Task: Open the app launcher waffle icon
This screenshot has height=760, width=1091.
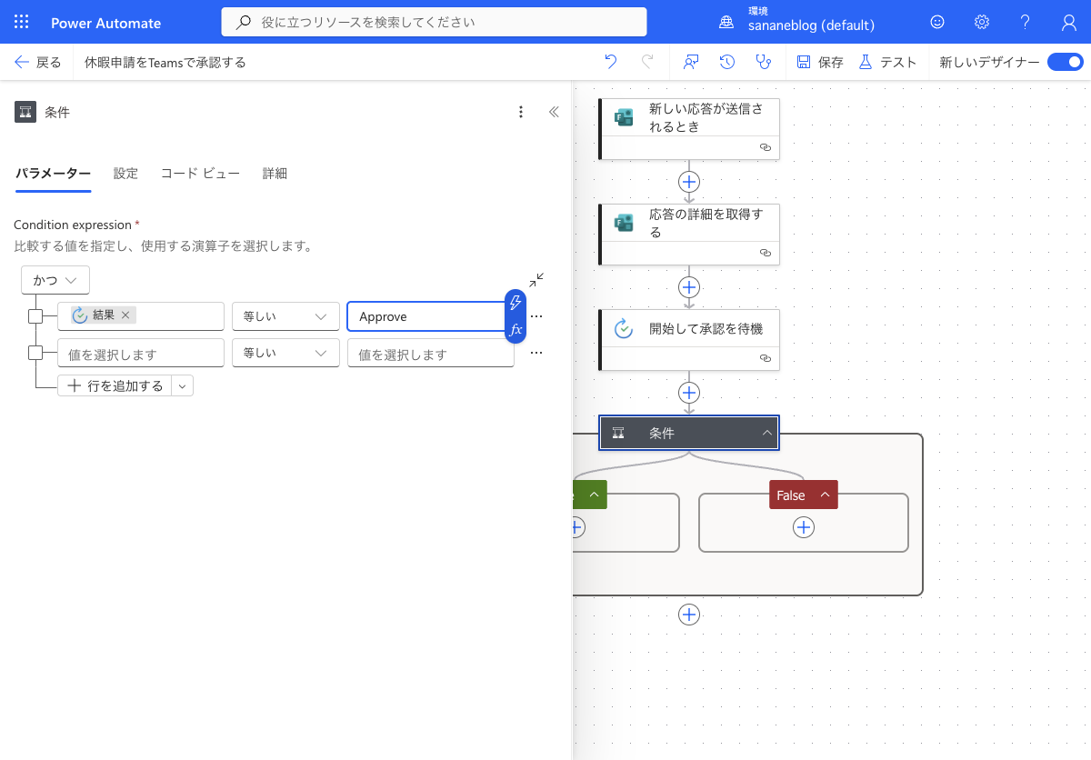Action: (22, 23)
